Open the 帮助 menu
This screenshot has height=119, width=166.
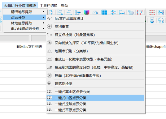pyautogui.click(x=64, y=6)
